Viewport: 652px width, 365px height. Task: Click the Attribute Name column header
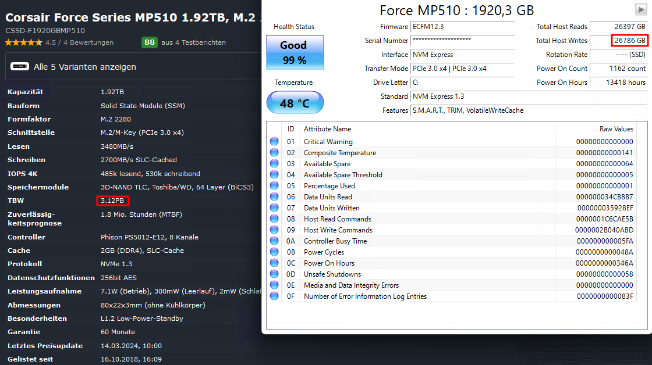coord(327,129)
